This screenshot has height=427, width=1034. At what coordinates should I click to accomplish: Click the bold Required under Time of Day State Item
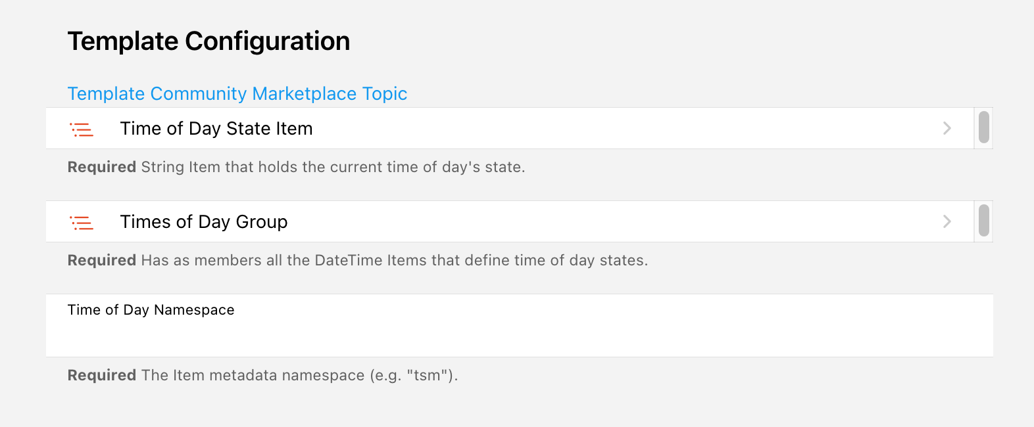[x=101, y=168]
